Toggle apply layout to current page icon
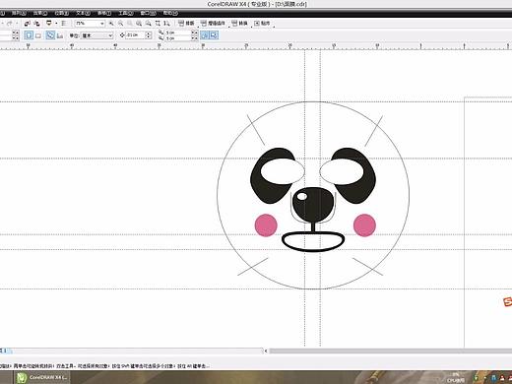512x384 pixels. click(x=60, y=35)
